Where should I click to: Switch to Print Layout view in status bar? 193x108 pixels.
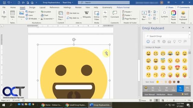tap(157, 100)
